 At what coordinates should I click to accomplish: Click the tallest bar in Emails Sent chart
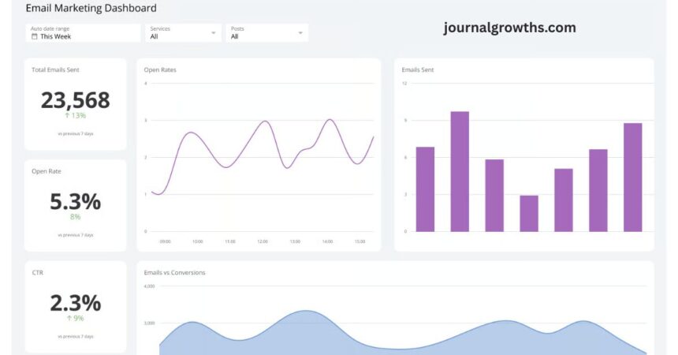tap(460, 171)
